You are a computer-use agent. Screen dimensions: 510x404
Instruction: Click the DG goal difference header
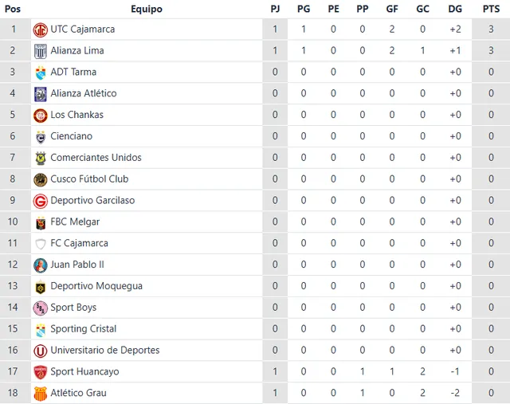pos(455,9)
